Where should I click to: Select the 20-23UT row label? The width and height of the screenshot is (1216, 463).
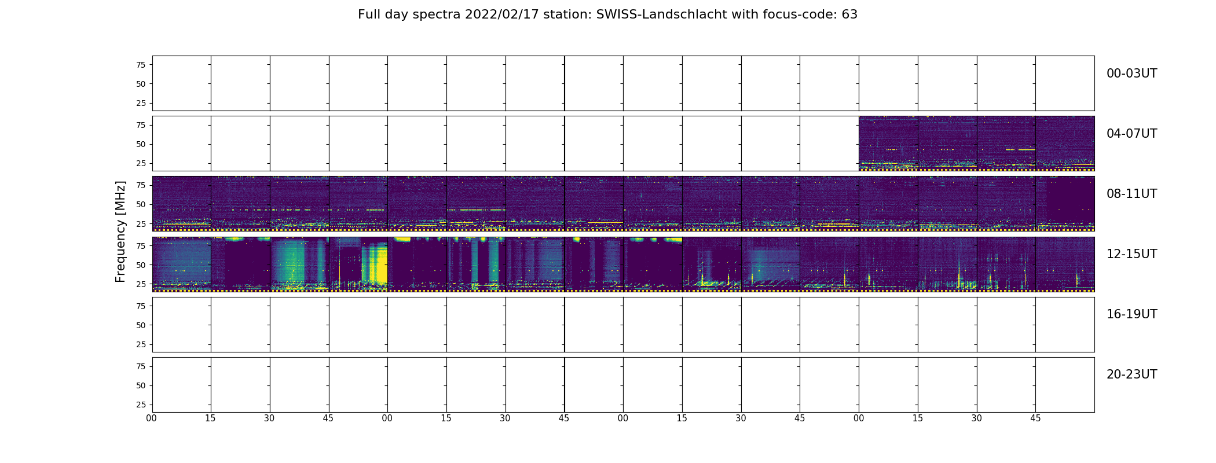1131,374
